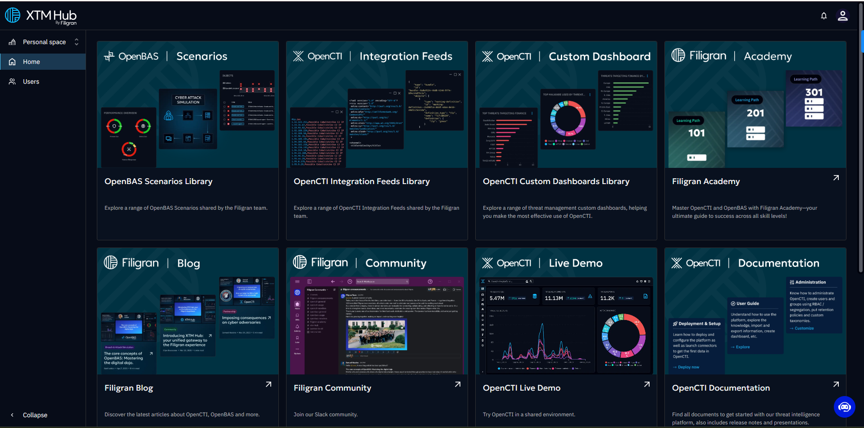Open the OpenCTI Documentation card title

tap(721, 388)
